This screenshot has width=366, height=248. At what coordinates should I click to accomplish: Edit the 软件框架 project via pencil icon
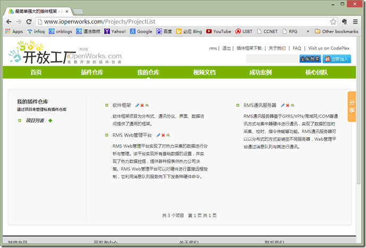pos(137,106)
